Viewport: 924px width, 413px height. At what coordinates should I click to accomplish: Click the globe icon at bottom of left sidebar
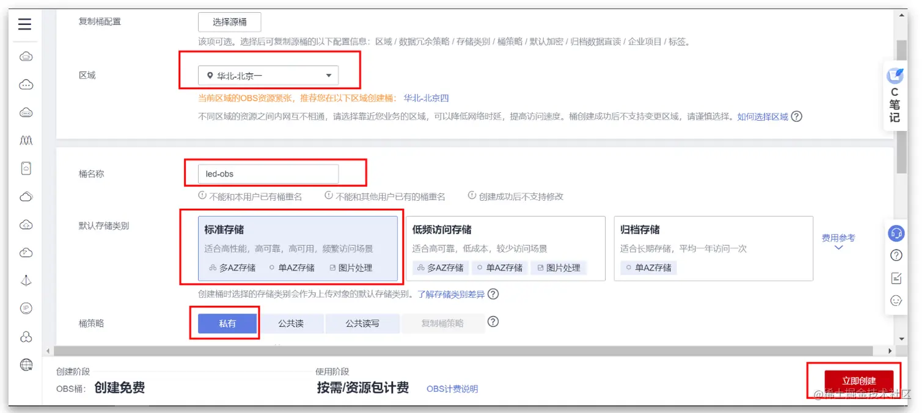tap(25, 365)
